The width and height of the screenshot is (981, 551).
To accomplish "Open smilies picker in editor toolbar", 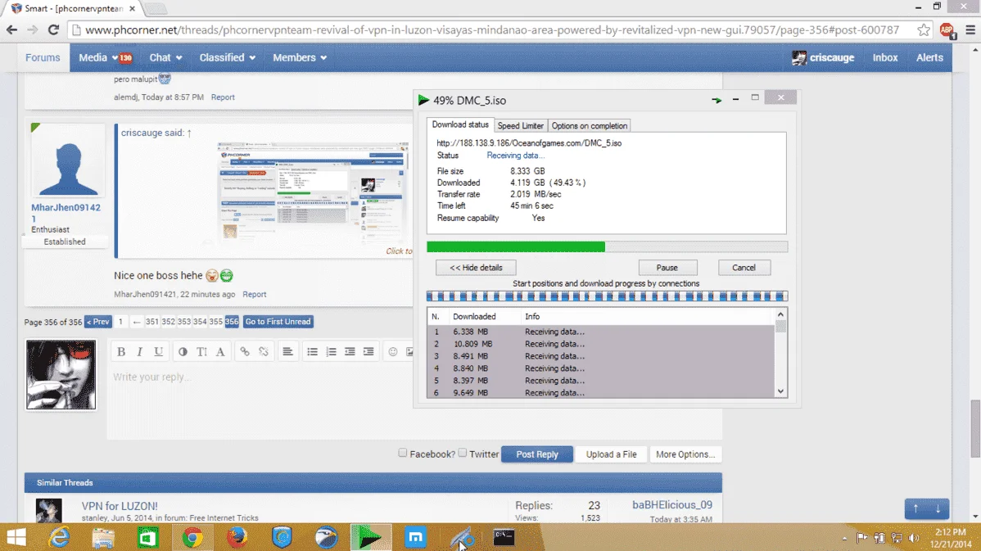I will click(393, 352).
